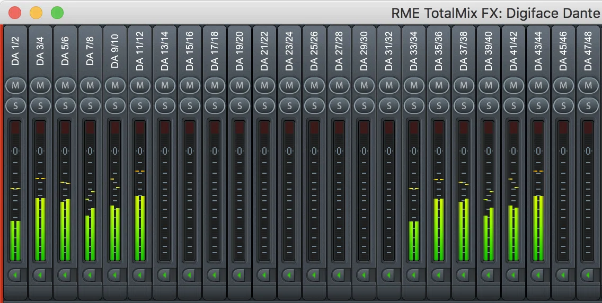
Task: Mute the DA 39/40 channel
Action: pyautogui.click(x=489, y=85)
